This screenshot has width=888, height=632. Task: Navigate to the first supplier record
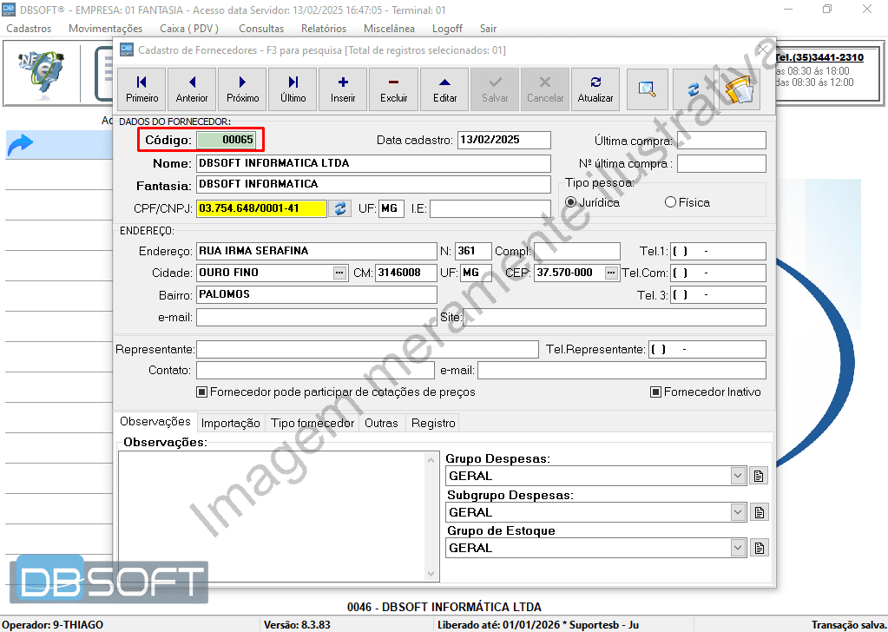pyautogui.click(x=141, y=89)
